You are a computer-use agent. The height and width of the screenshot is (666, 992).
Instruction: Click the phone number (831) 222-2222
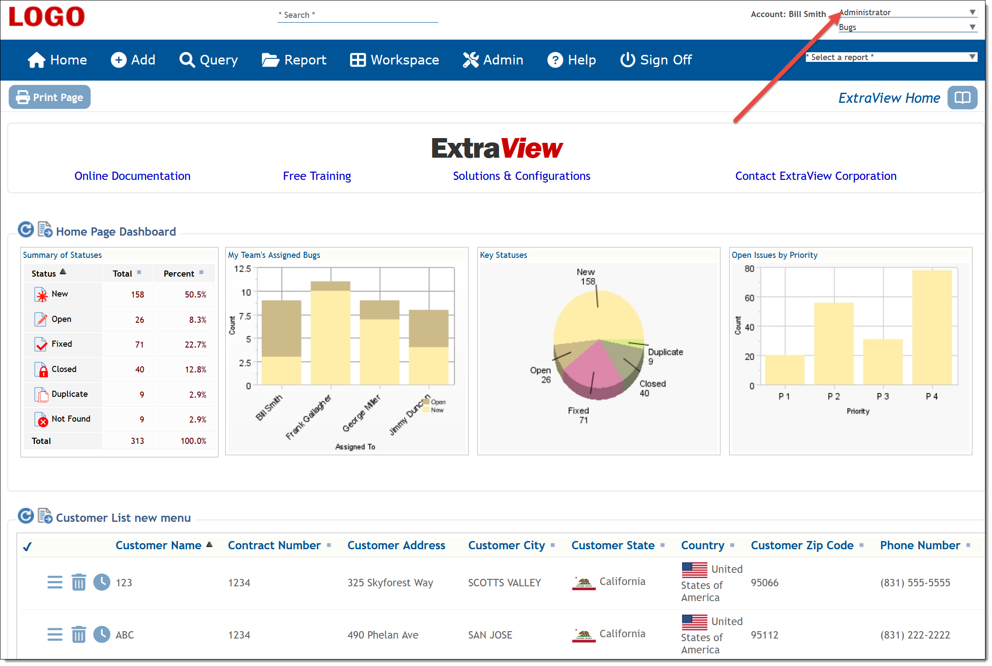[915, 635]
